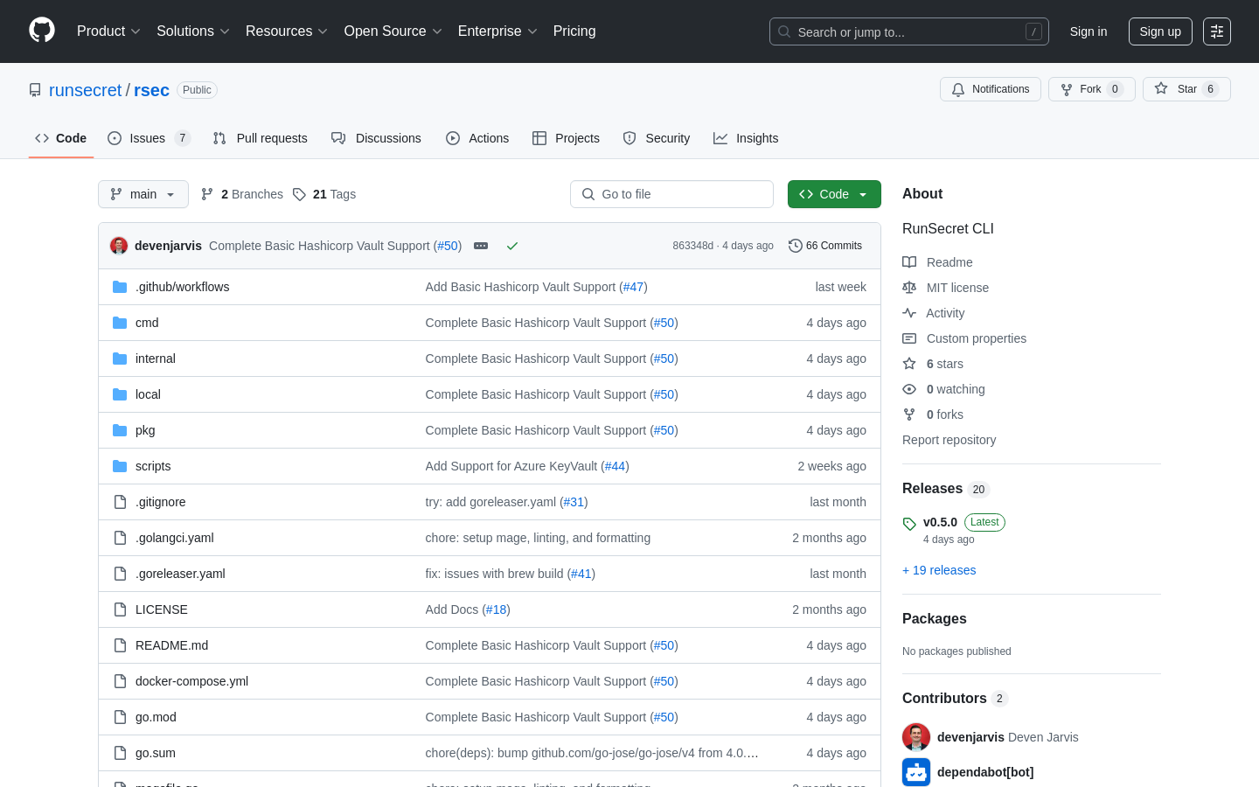Star the rsec repository
1259x787 pixels.
point(1186,89)
